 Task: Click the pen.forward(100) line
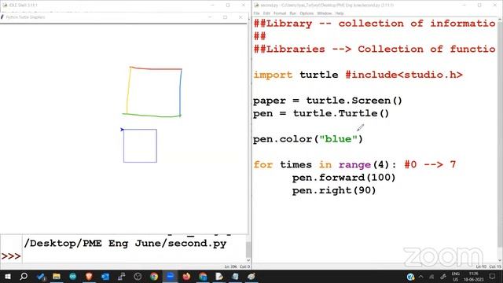pos(344,178)
